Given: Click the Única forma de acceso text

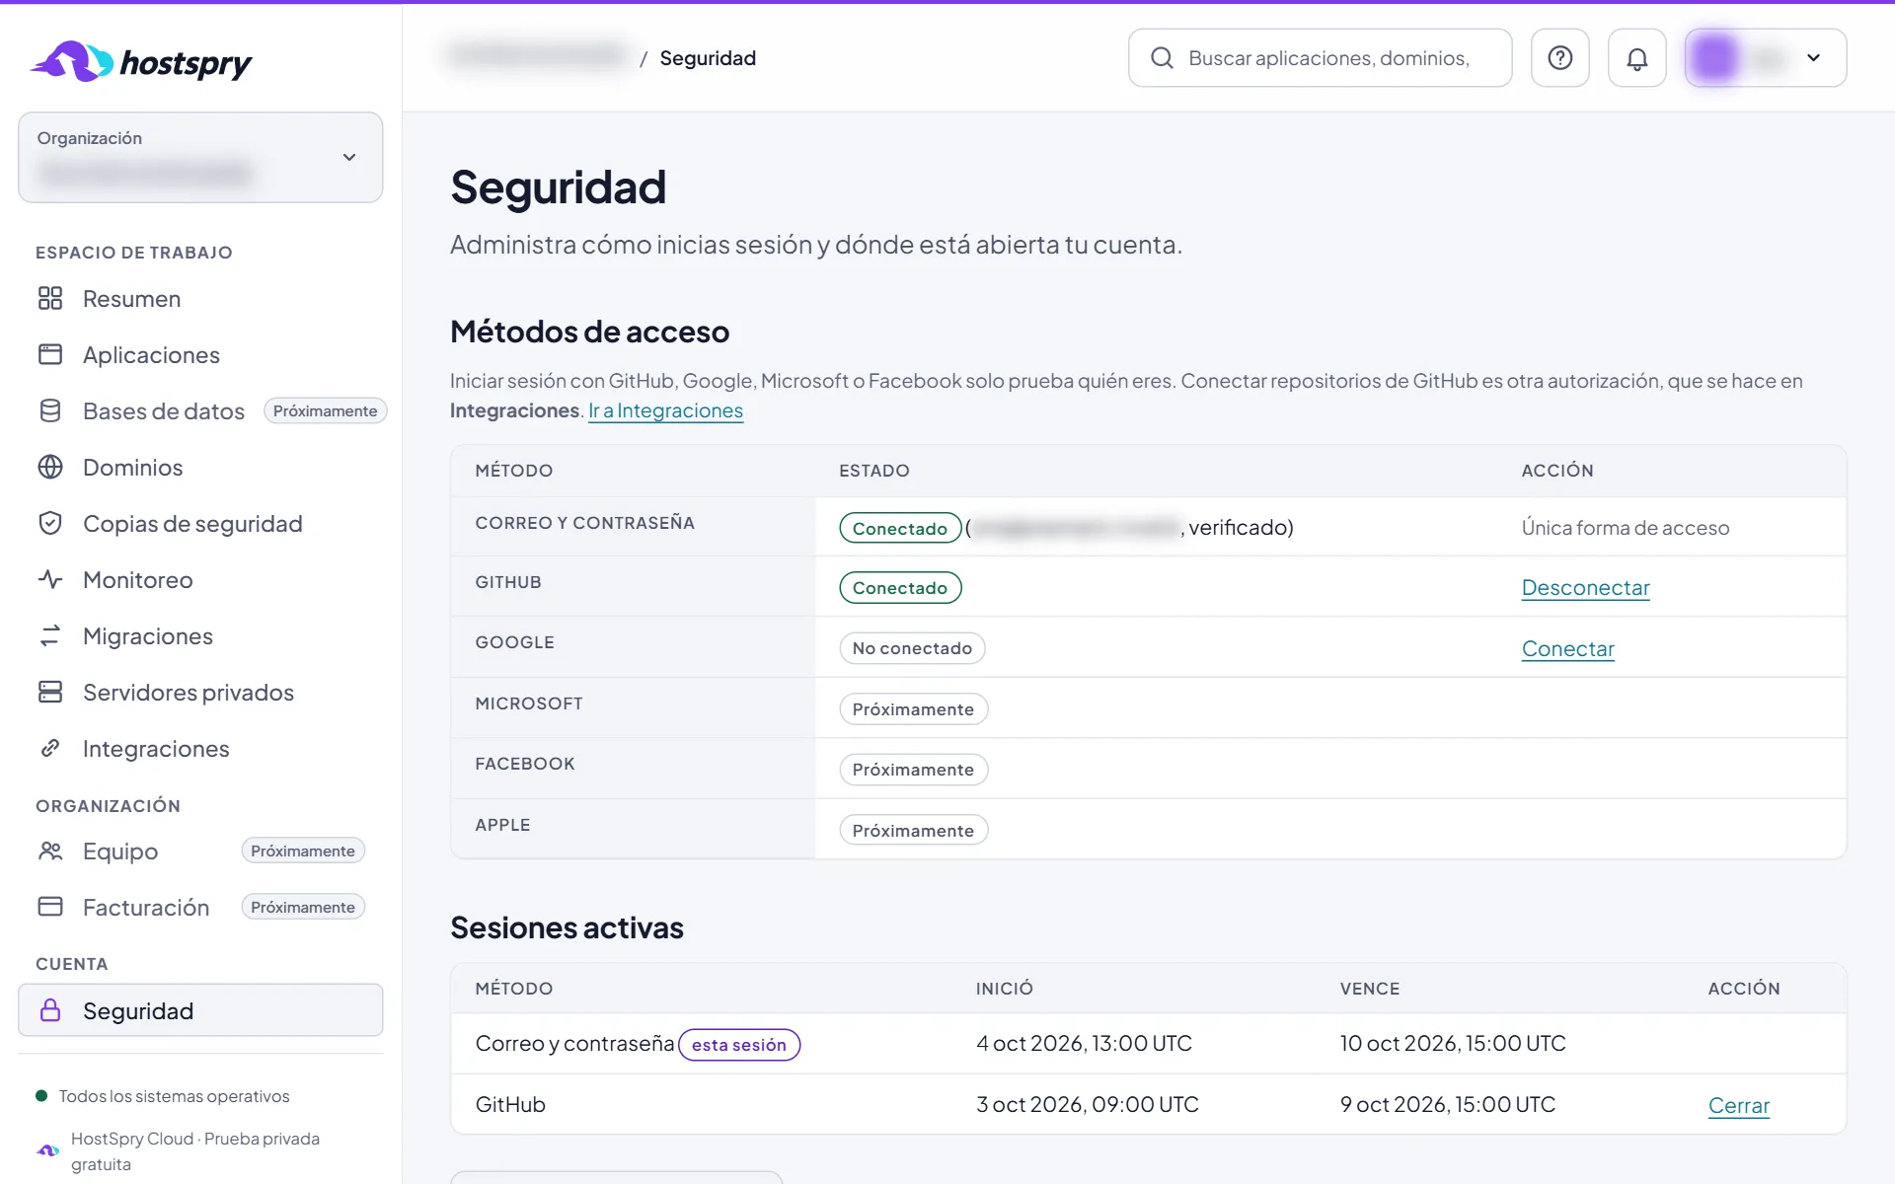Looking at the screenshot, I should [x=1626, y=528].
